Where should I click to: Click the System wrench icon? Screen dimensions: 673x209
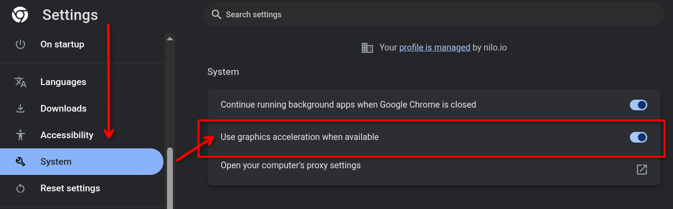(20, 162)
